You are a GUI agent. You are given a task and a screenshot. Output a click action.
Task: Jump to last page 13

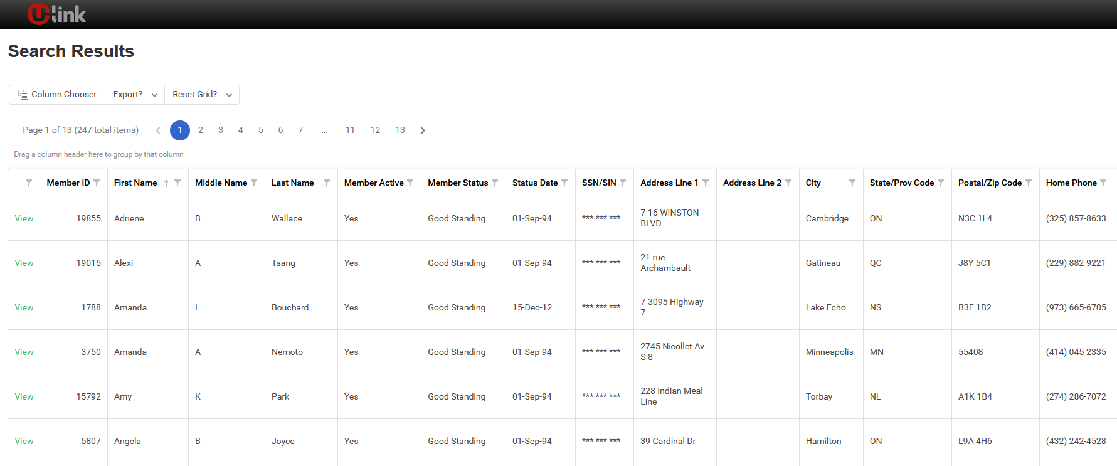[x=400, y=130]
